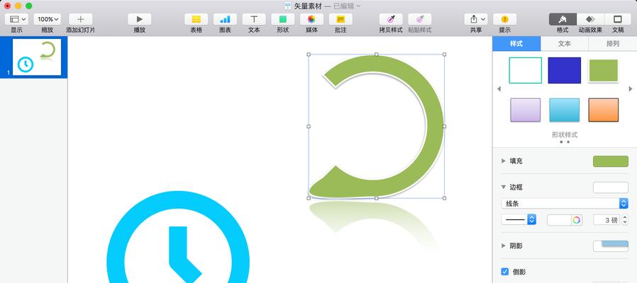Open the border style preview well

(x=611, y=187)
